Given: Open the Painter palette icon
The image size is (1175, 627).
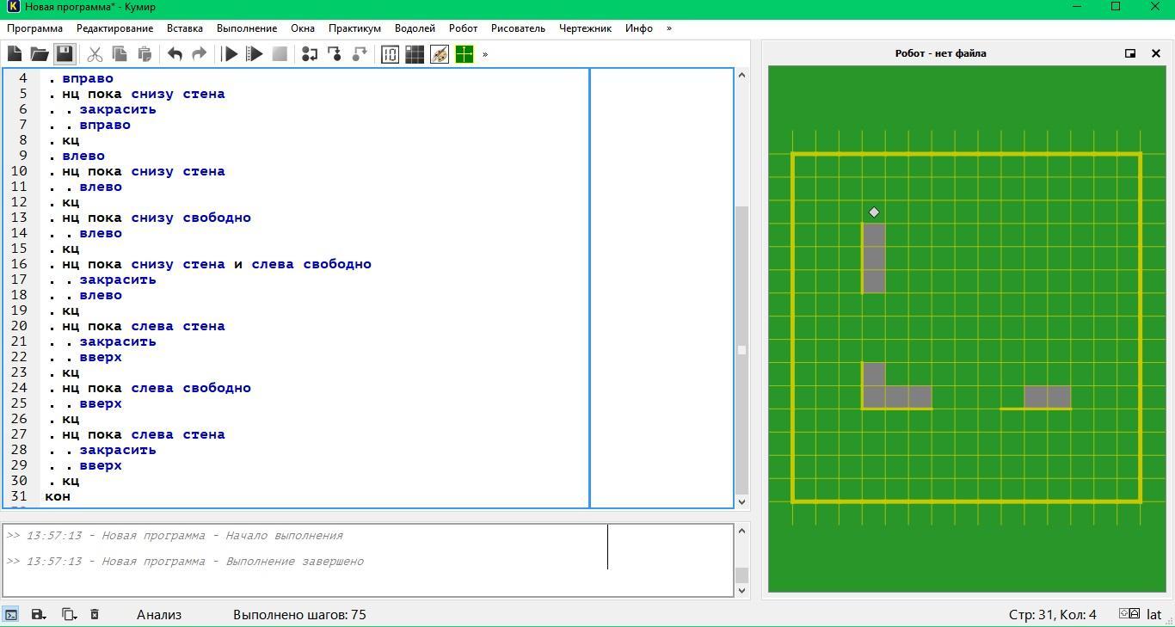Looking at the screenshot, I should pos(440,54).
